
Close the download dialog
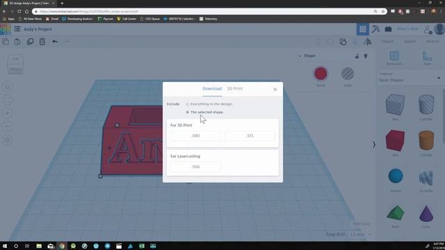point(275,90)
